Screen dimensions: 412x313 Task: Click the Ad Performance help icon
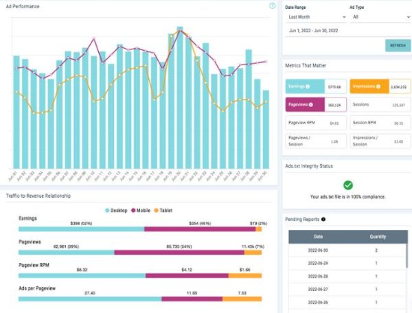click(272, 5)
